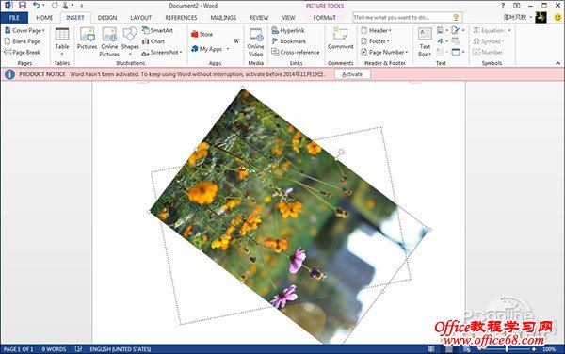This screenshot has width=565, height=354.
Task: Add a Signature Line icon
Action: point(456,31)
